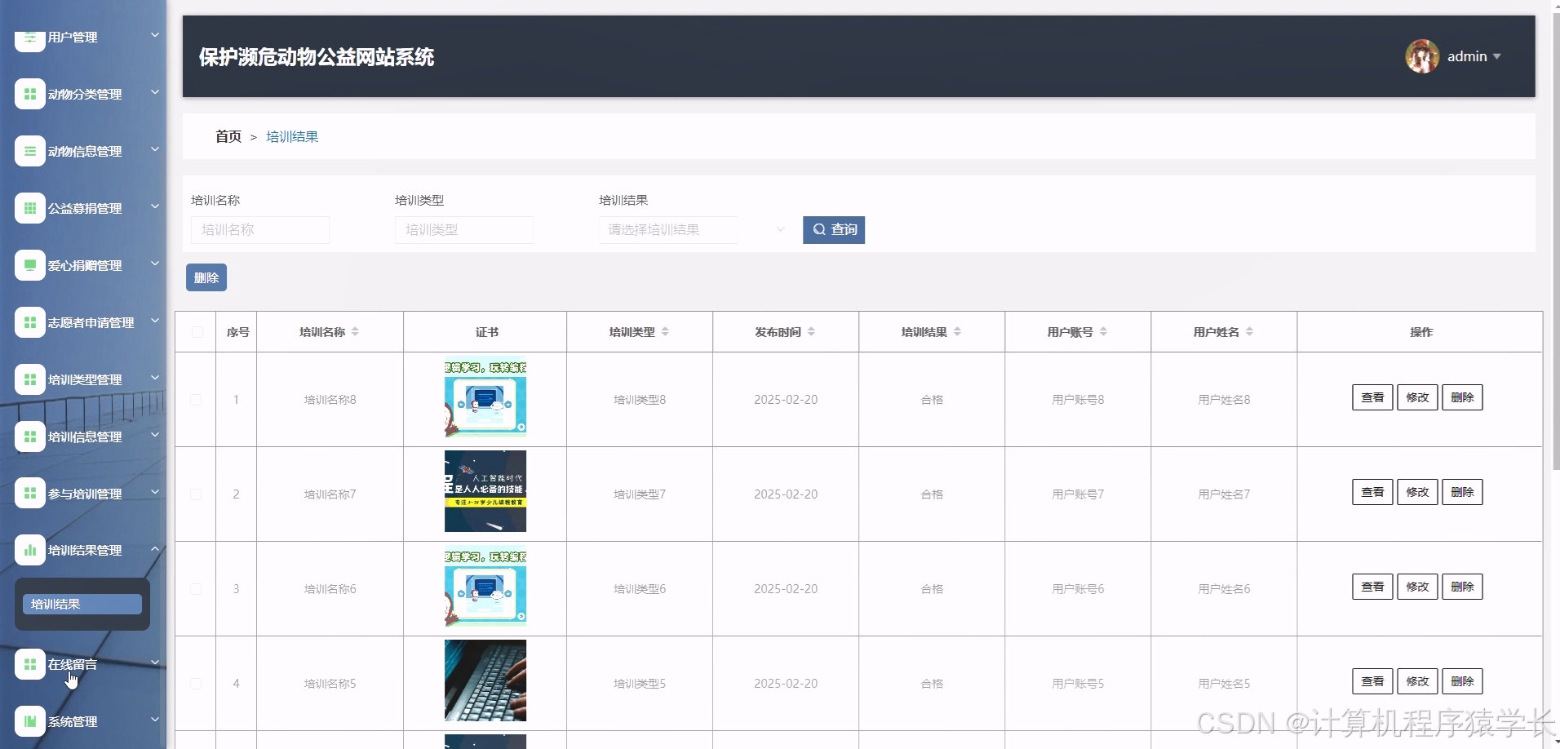
Task: Click the 培训类型7 cell
Action: click(x=640, y=494)
